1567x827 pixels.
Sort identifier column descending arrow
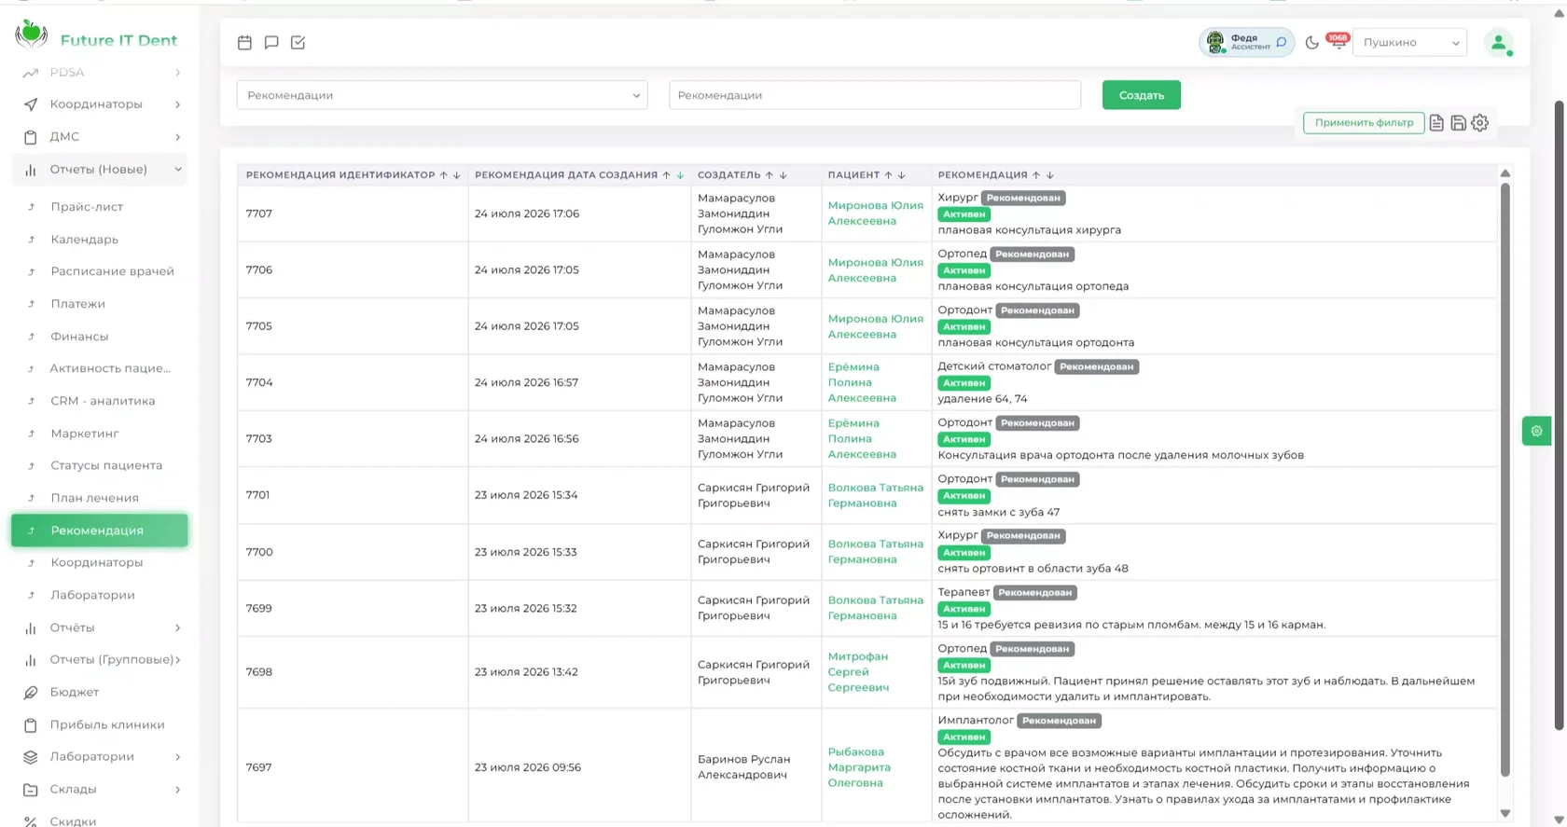coord(457,175)
